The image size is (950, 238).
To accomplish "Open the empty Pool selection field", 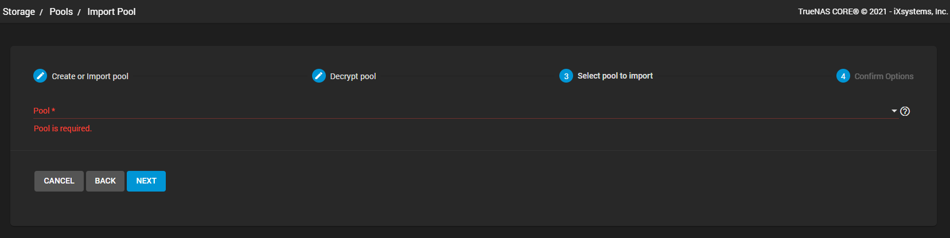I will (x=465, y=111).
